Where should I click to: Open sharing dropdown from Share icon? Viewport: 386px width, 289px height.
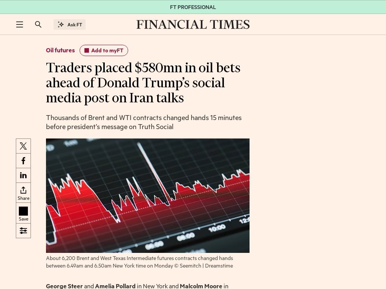coord(23,192)
